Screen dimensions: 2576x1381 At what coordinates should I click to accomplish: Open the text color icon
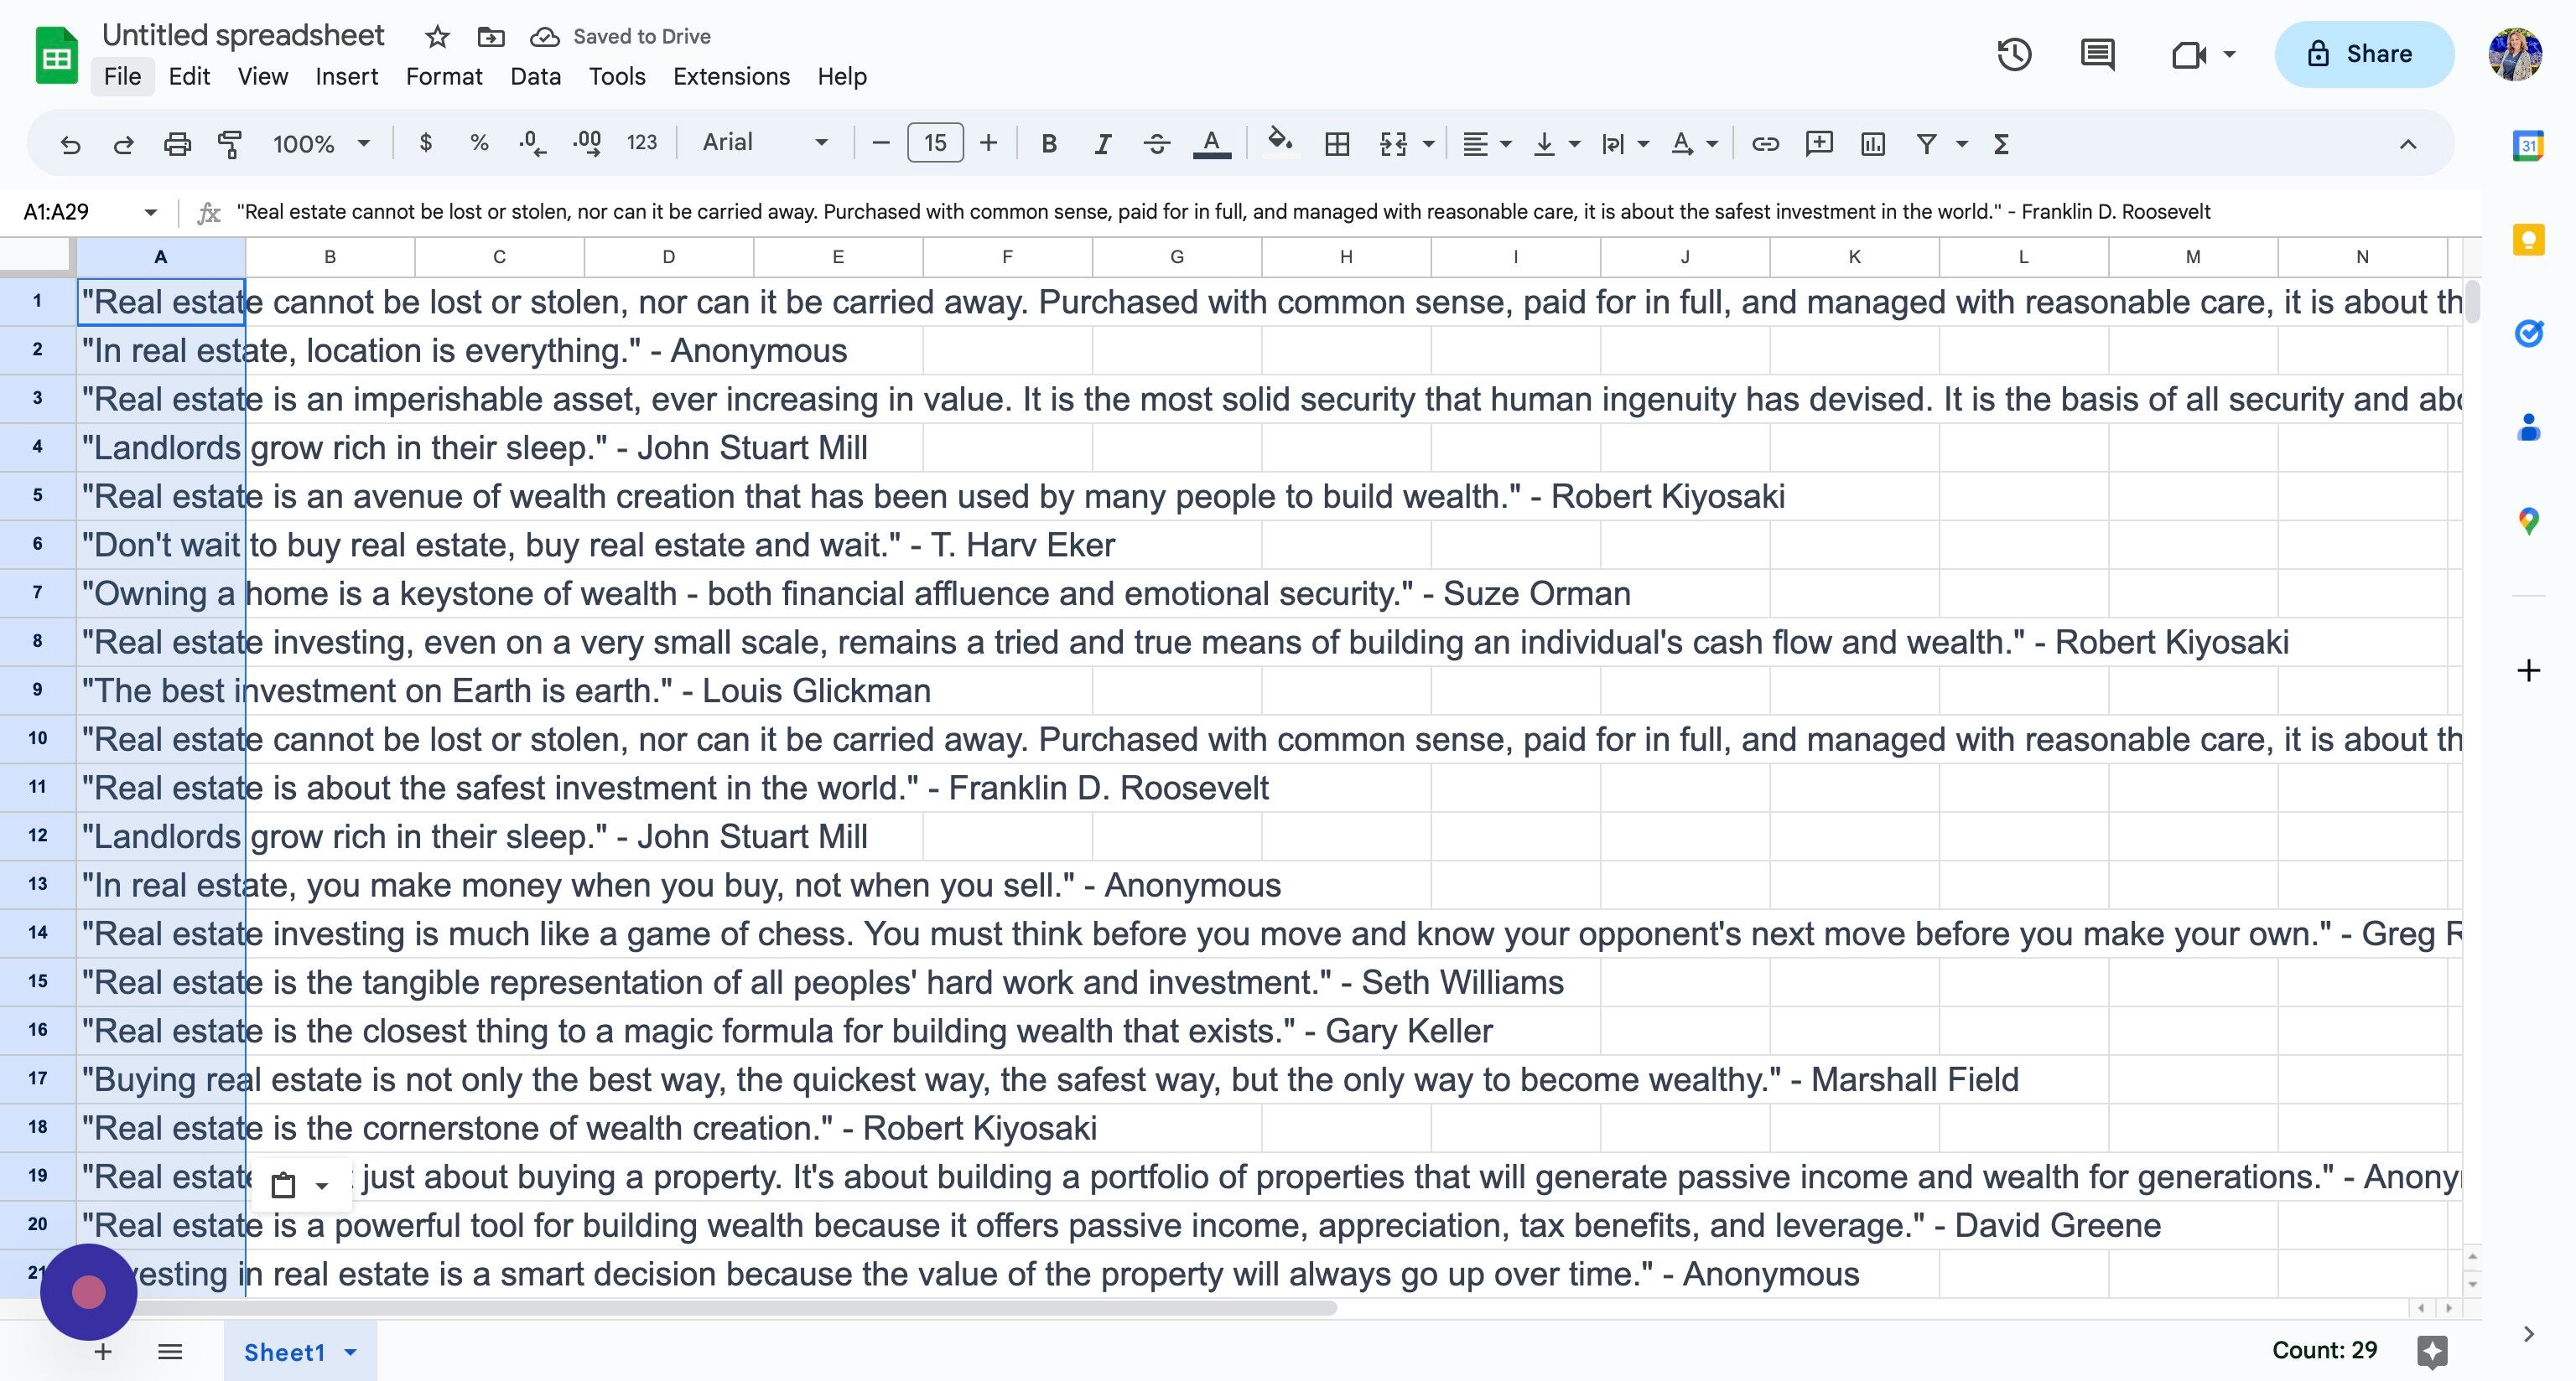pyautogui.click(x=1212, y=144)
